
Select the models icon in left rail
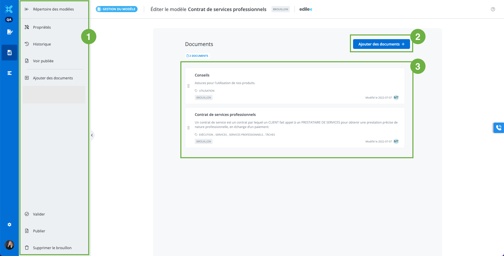point(9,53)
